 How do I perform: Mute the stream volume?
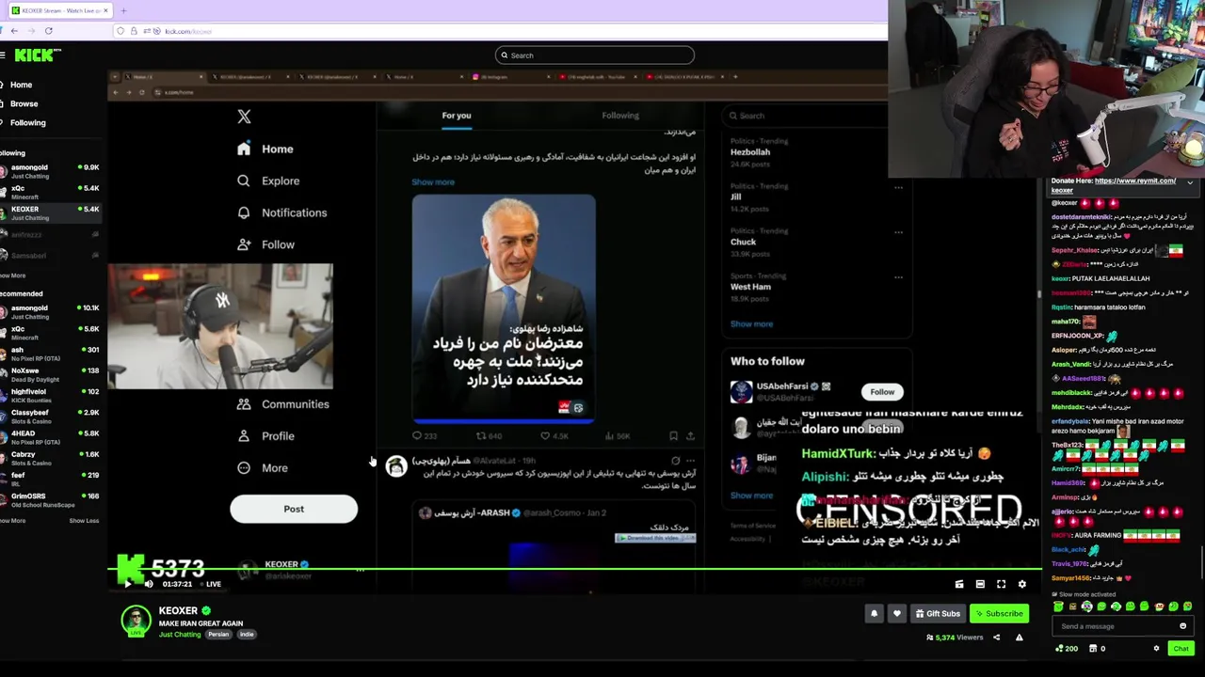pos(149,584)
